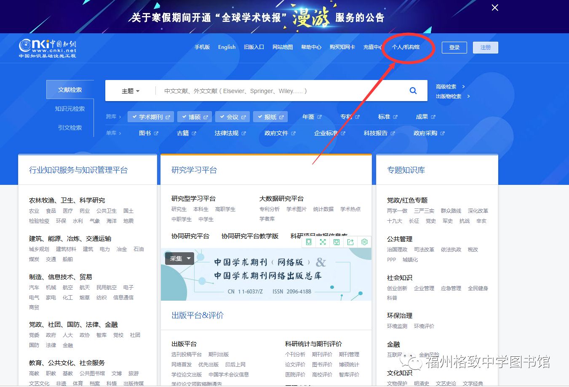This screenshot has width=569, height=387.
Task: Select the 文献检索 tab
Action: [70, 90]
